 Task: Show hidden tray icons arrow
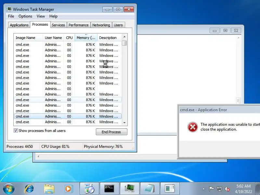pos(204,189)
